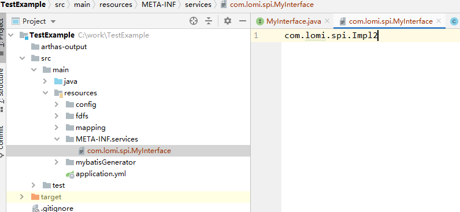
Task: Open the Project view dropdown
Action: [x=53, y=21]
